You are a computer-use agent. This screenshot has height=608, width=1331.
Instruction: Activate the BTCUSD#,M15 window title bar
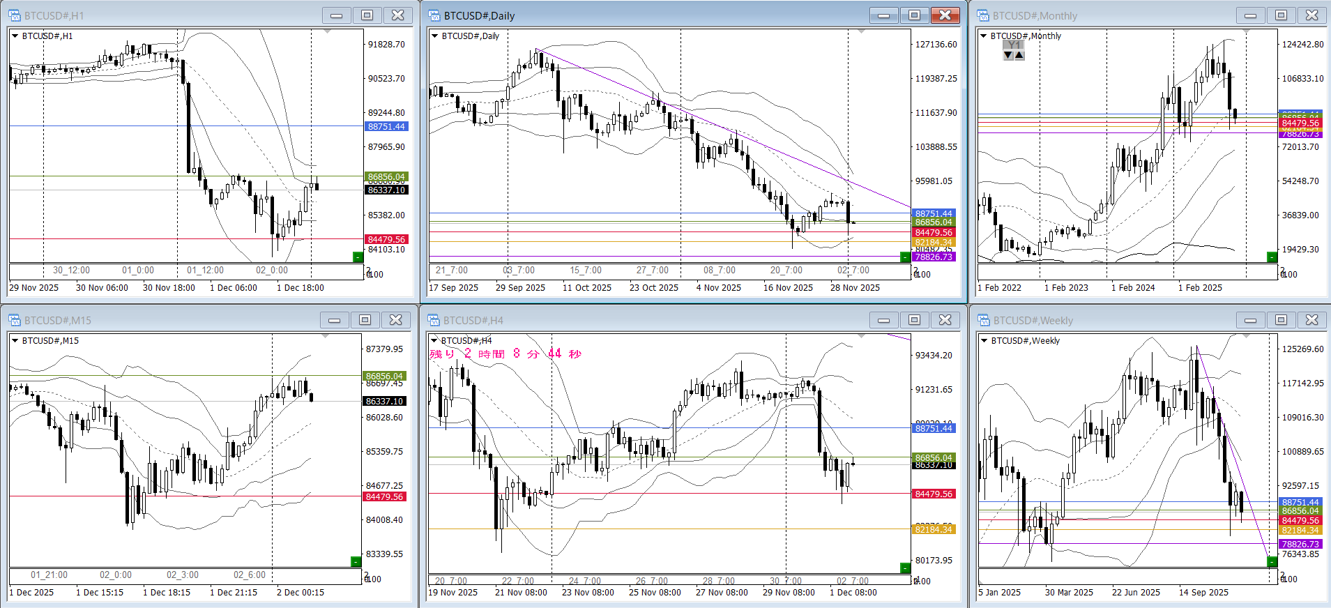[x=174, y=320]
